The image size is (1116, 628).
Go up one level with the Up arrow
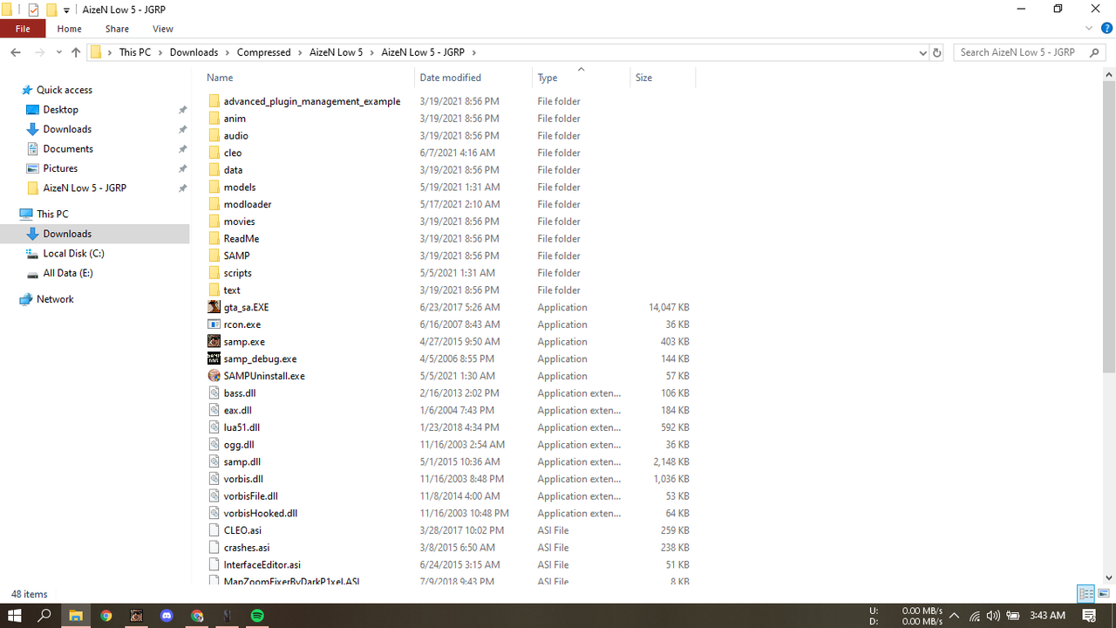point(76,52)
